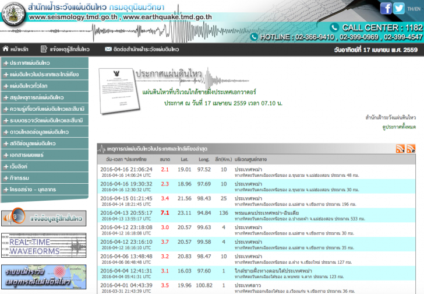Click the magnitude 2.1 value

(165, 170)
